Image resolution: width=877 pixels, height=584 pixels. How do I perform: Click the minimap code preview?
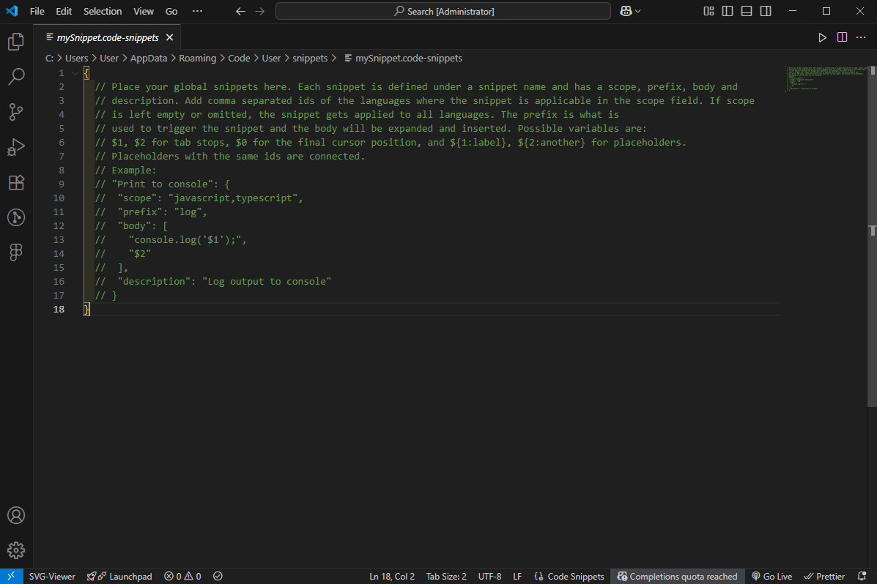click(x=826, y=78)
